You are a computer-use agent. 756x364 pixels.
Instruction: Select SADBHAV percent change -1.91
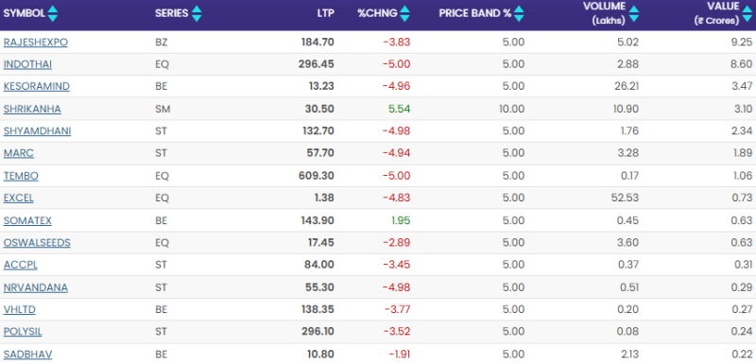400,355
